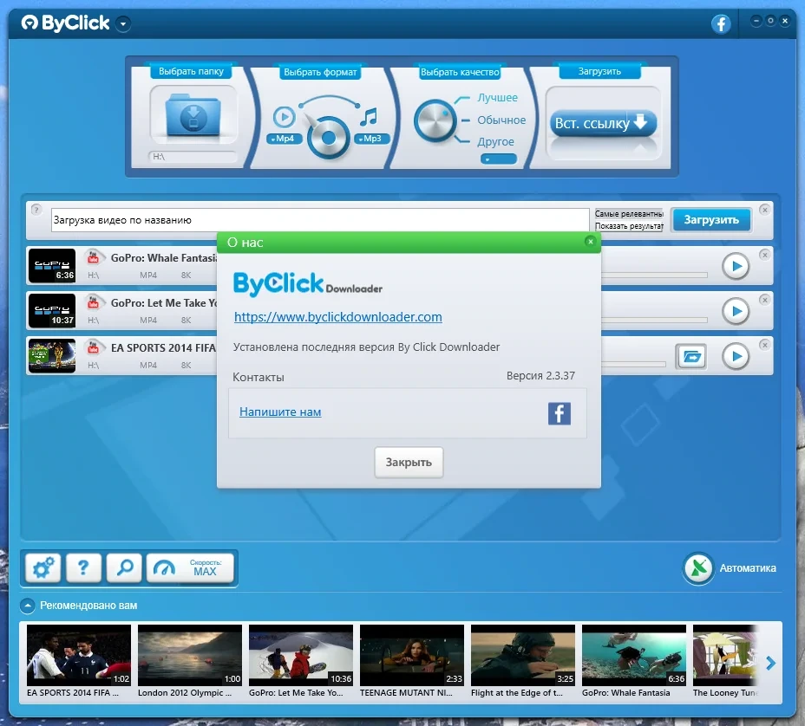This screenshot has width=805, height=726.
Task: Click the Контакты heading text
Action: coord(259,378)
